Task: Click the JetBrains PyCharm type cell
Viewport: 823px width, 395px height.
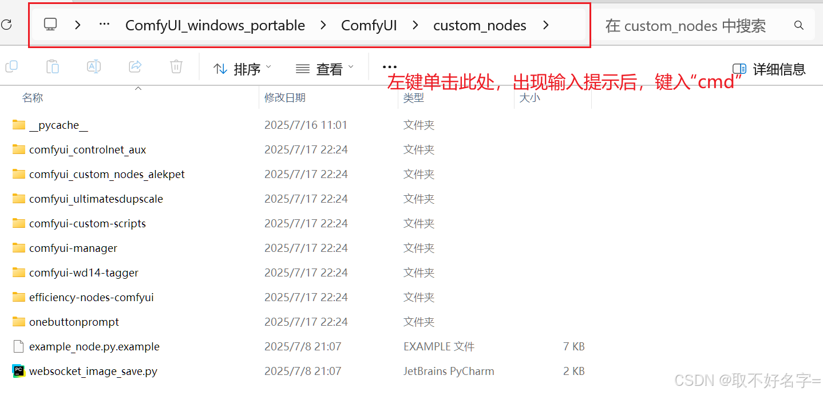Action: tap(449, 372)
